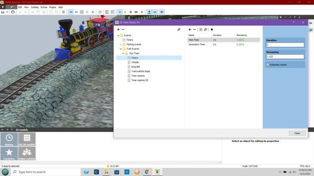Open the simulation time clock icon

coord(100,12)
